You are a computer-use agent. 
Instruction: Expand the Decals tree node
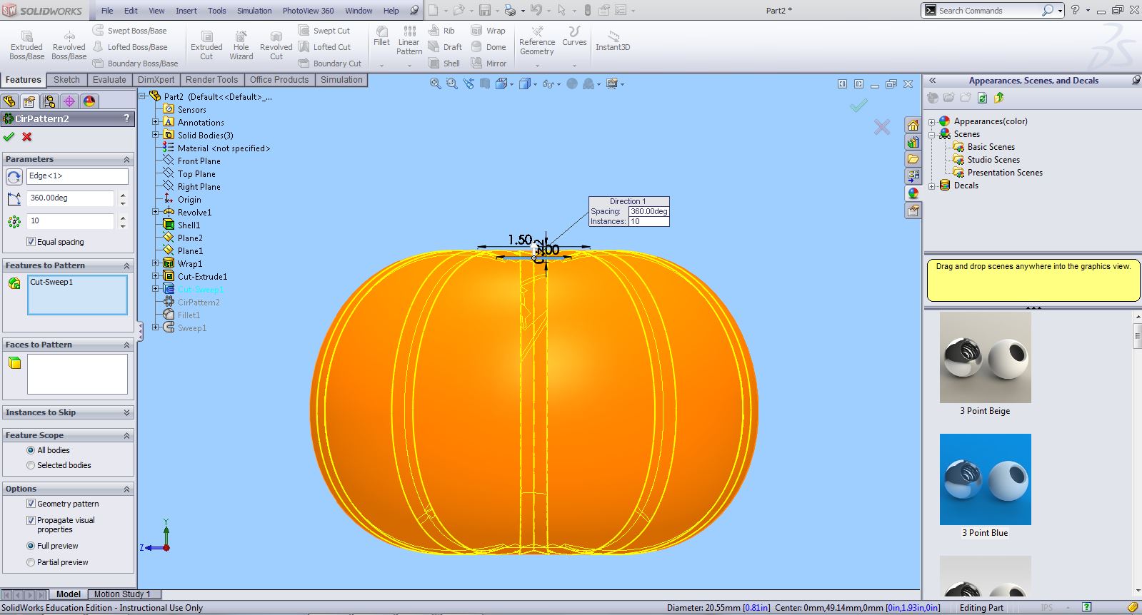click(931, 186)
